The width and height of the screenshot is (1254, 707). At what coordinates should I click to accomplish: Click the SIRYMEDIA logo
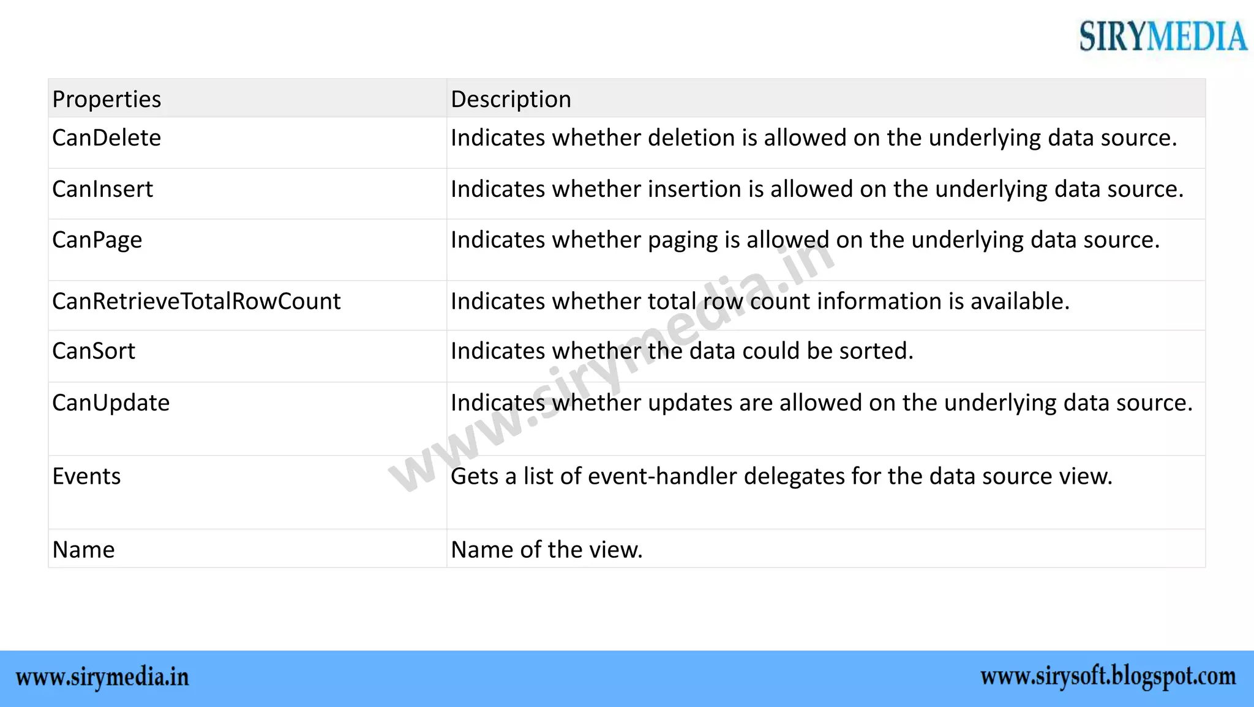pyautogui.click(x=1162, y=37)
